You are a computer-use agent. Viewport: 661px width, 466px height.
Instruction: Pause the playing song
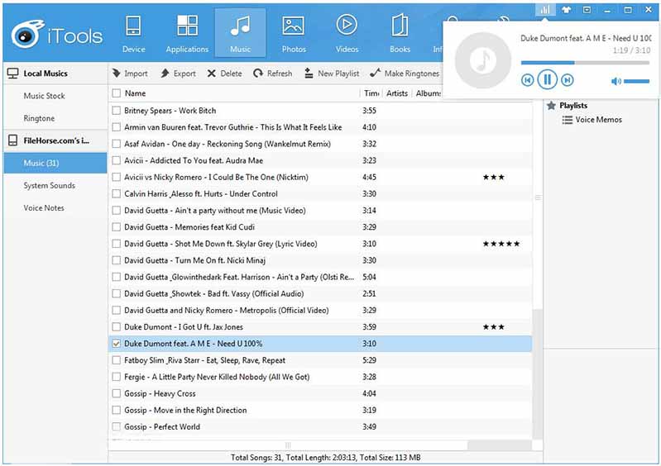pyautogui.click(x=547, y=80)
